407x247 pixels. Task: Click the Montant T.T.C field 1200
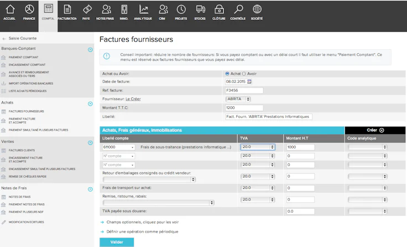pyautogui.click(x=244, y=108)
